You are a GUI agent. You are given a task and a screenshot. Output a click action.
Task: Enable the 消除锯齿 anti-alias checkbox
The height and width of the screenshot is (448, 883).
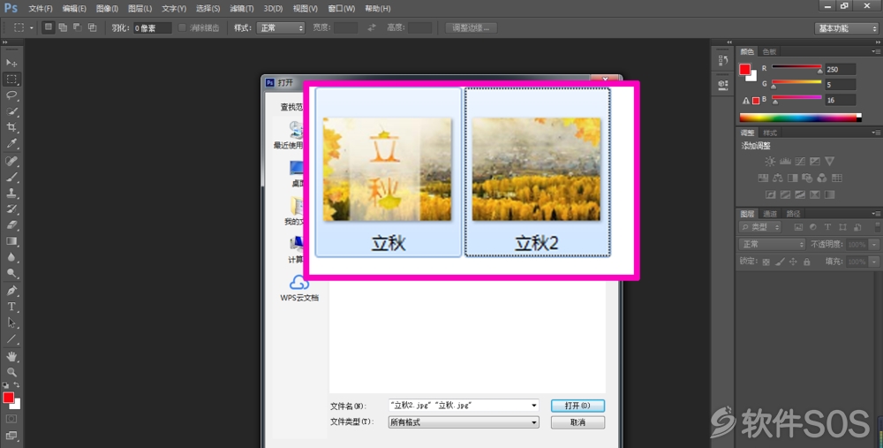(182, 27)
